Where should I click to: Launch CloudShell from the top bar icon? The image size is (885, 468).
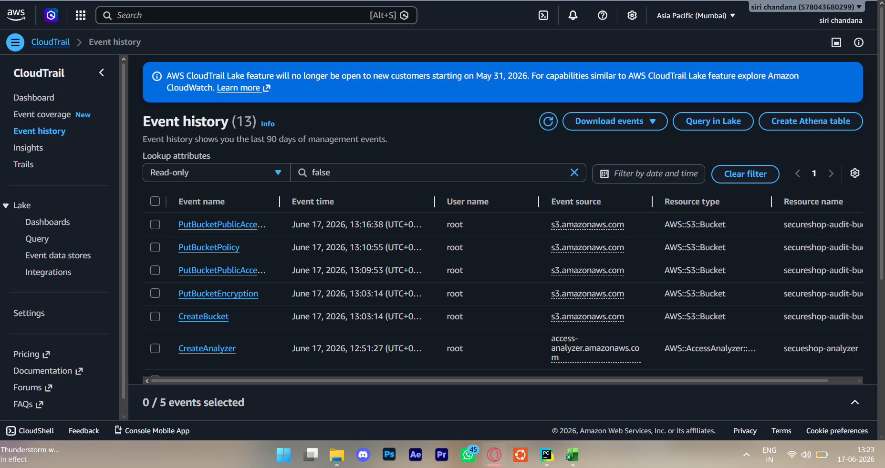tap(543, 15)
